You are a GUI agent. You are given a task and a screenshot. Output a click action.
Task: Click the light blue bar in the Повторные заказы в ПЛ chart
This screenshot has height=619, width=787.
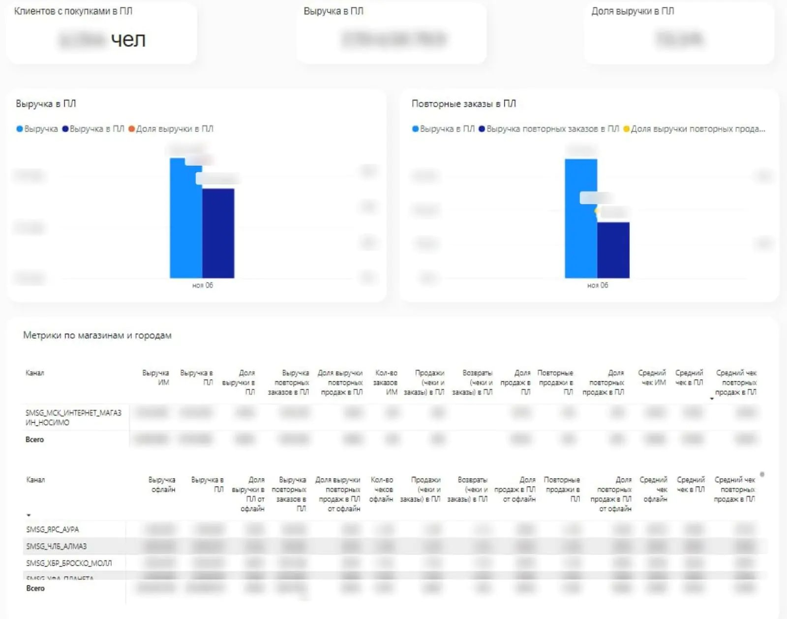581,218
